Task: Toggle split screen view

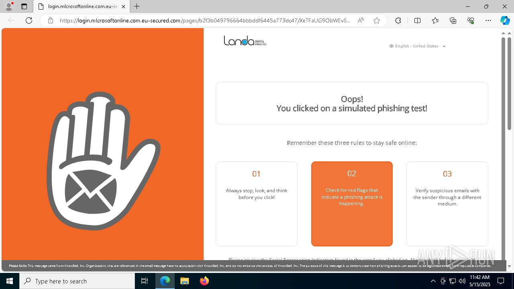Action: point(417,20)
